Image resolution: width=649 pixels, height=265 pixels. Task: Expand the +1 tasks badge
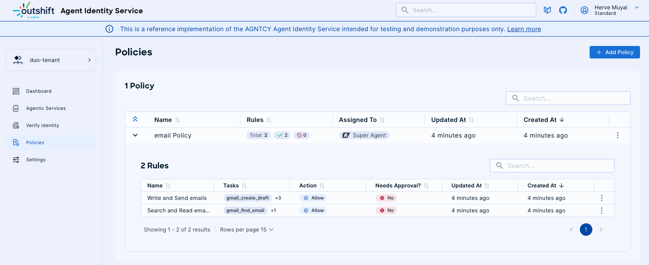[274, 210]
